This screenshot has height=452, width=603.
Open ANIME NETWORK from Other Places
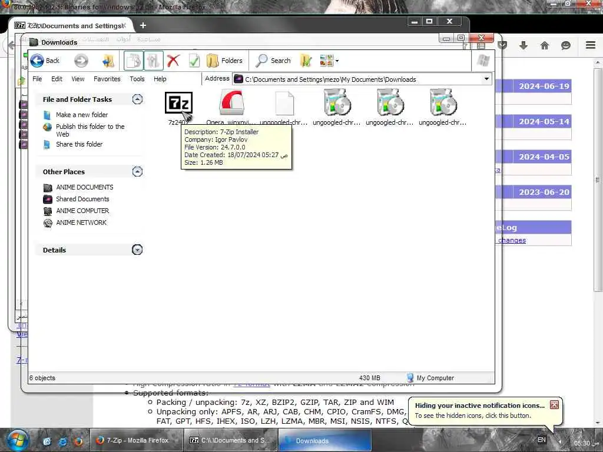[81, 222]
